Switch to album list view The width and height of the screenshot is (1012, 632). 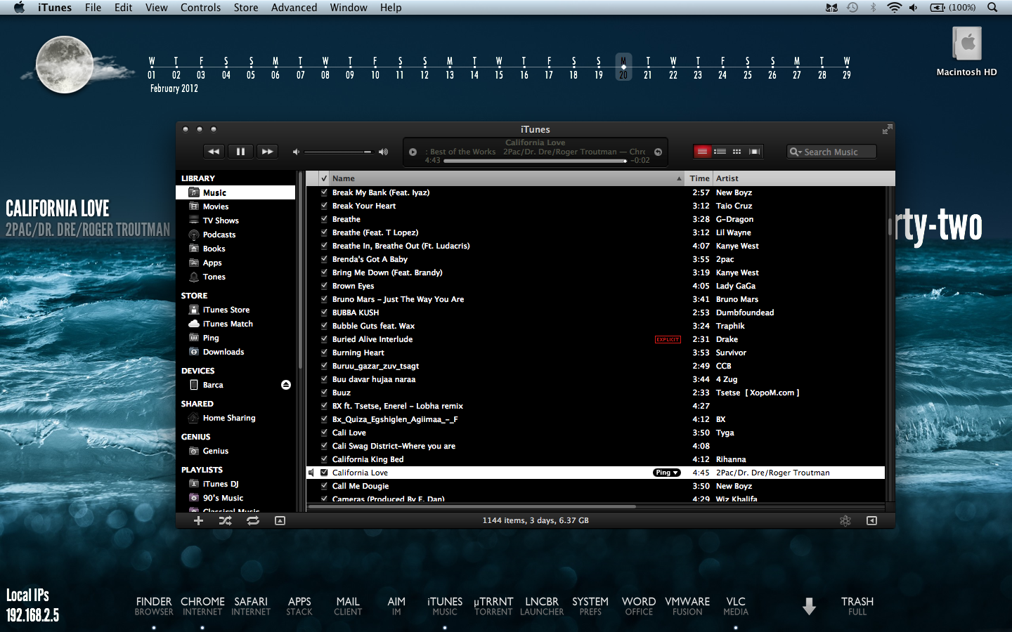pyautogui.click(x=720, y=152)
